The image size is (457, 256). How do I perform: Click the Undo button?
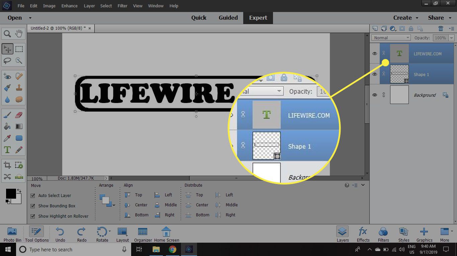[60, 234]
